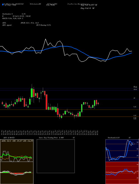The image size is (139, 184).
Task: Click the last red candlestick on chart
Action: click(x=98, y=103)
